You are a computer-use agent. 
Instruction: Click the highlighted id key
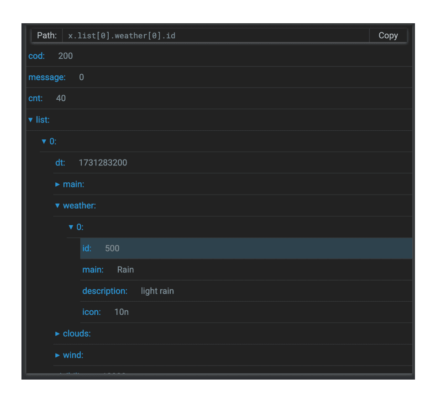87,248
